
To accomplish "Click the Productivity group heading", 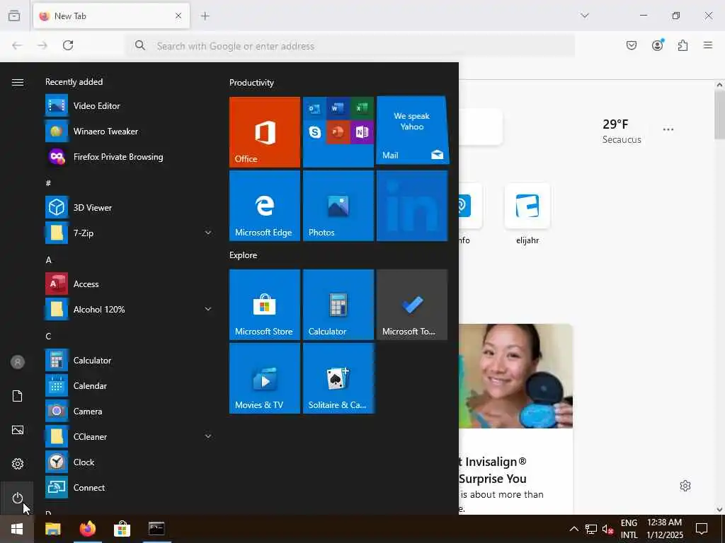I will (x=251, y=83).
